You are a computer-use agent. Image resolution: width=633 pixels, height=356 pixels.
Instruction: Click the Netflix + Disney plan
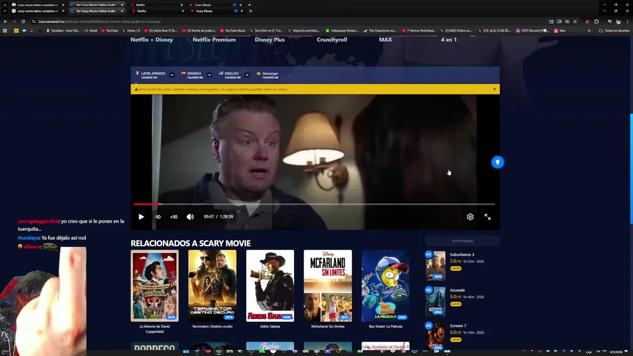point(152,40)
